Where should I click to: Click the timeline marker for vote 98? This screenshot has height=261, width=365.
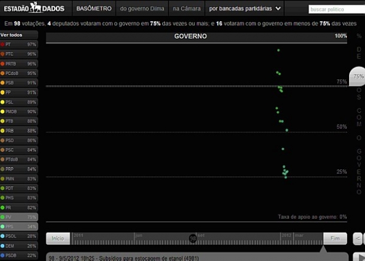pyautogui.click(x=193, y=238)
